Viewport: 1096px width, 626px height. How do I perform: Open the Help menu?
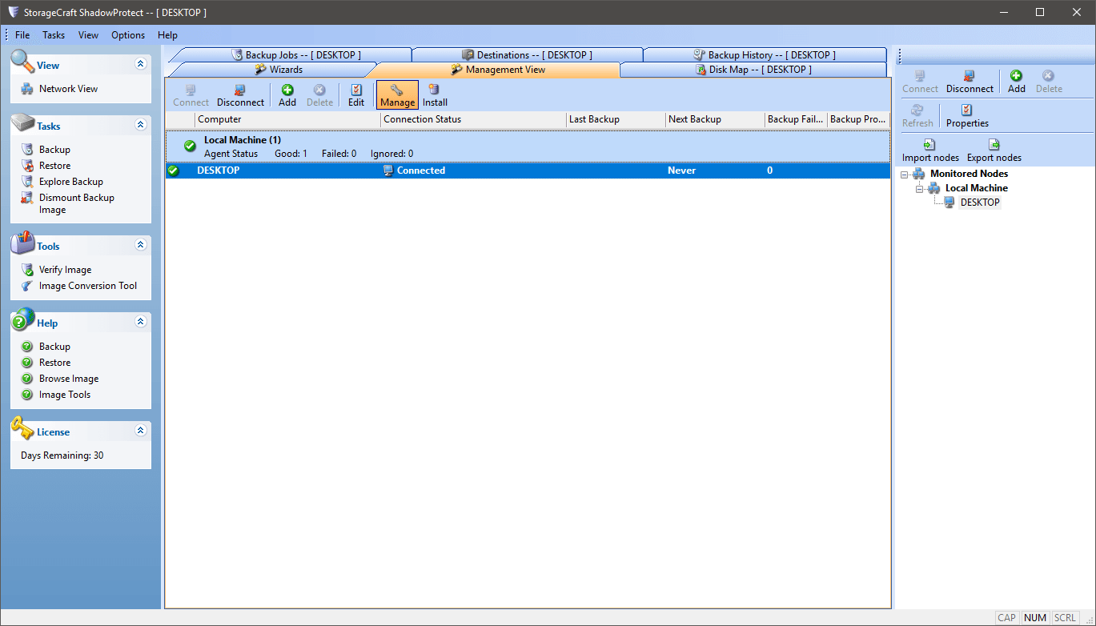point(167,35)
